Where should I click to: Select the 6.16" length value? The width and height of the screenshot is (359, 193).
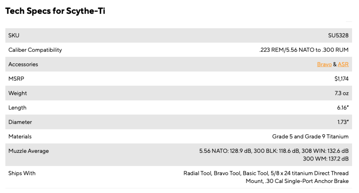[343, 108]
